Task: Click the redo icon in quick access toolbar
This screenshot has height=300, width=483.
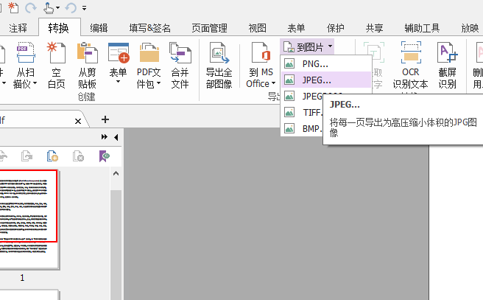Action: pos(30,7)
